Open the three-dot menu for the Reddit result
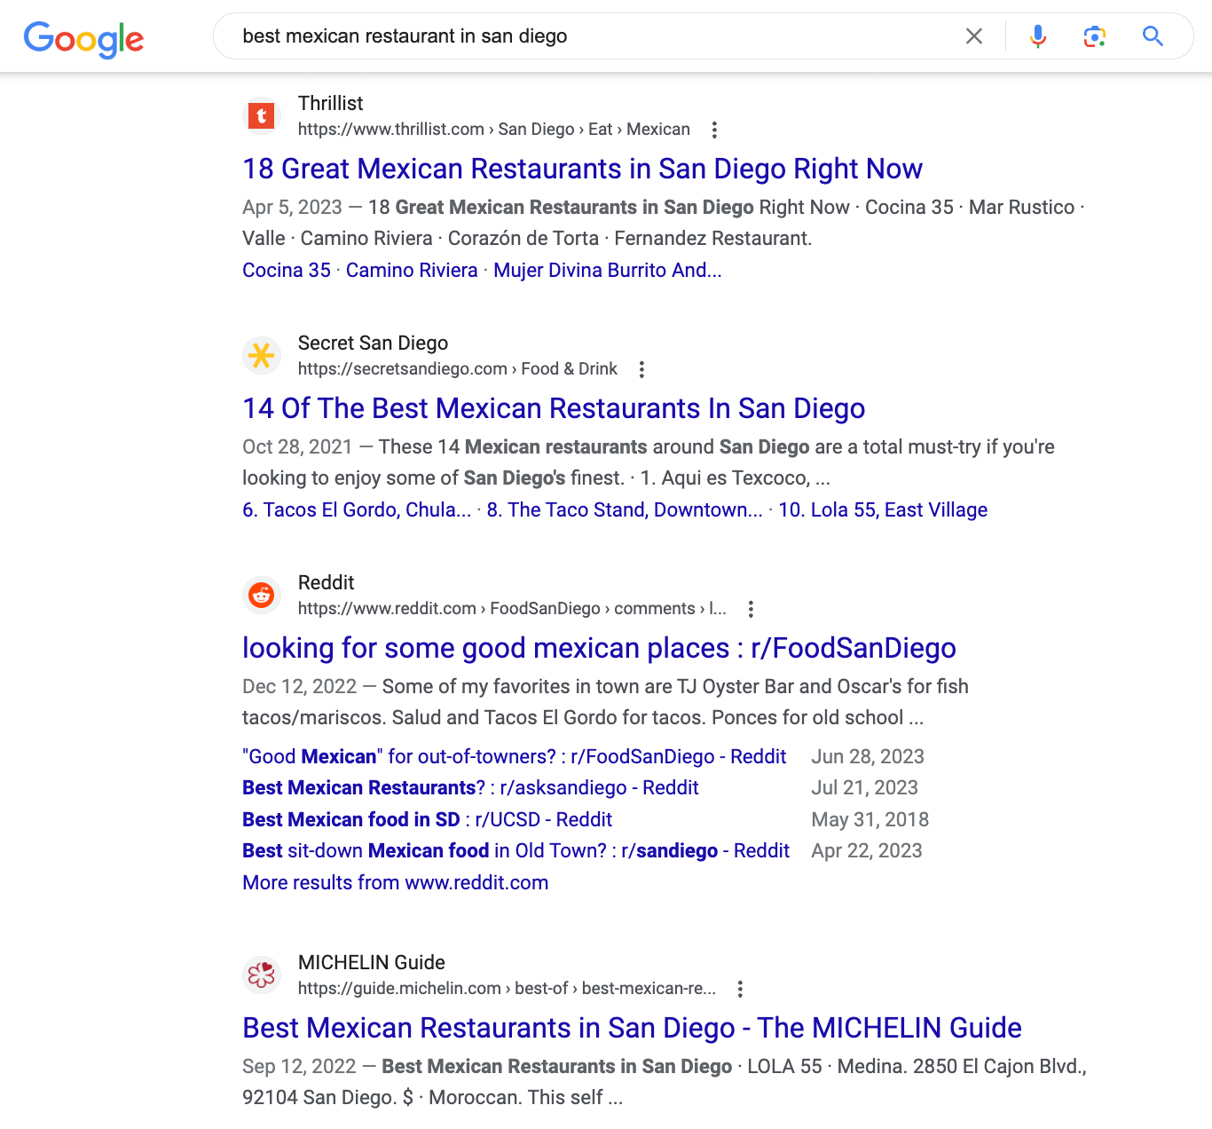Screen dimensions: 1212x1129 [751, 609]
